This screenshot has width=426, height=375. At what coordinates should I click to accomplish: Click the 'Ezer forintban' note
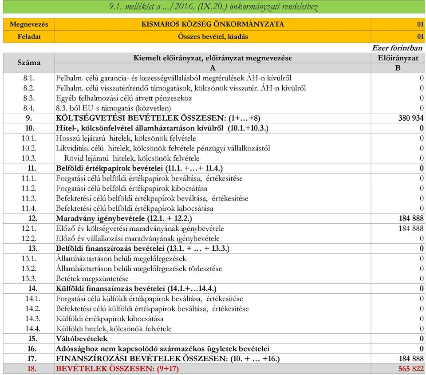click(397, 48)
